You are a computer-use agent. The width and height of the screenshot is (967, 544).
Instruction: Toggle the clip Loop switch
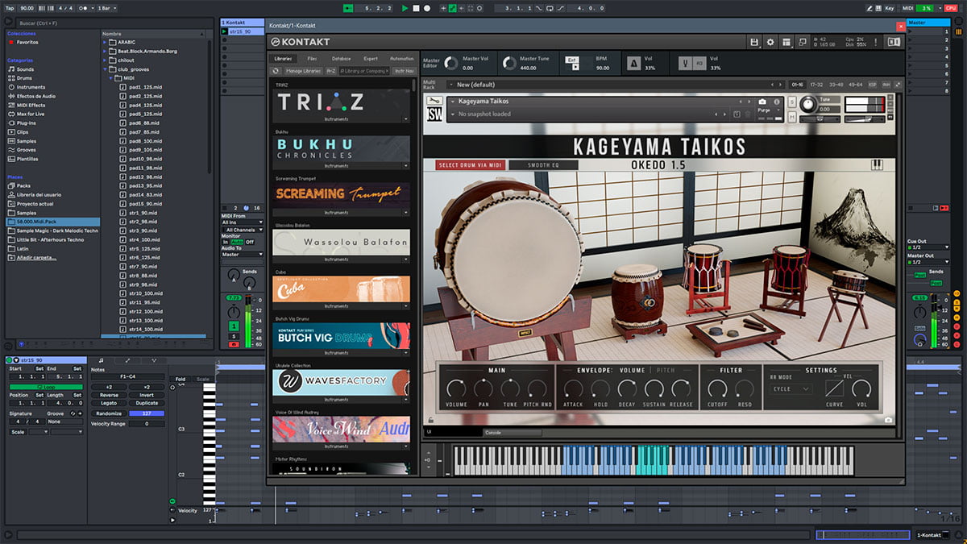pos(46,387)
